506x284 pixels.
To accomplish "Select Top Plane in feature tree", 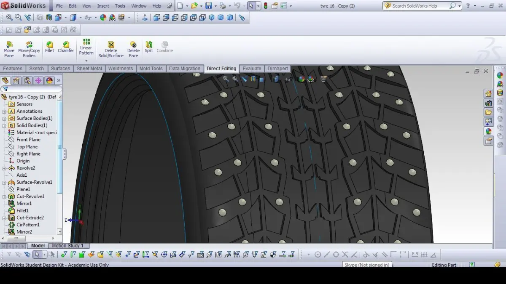I will pyautogui.click(x=27, y=147).
